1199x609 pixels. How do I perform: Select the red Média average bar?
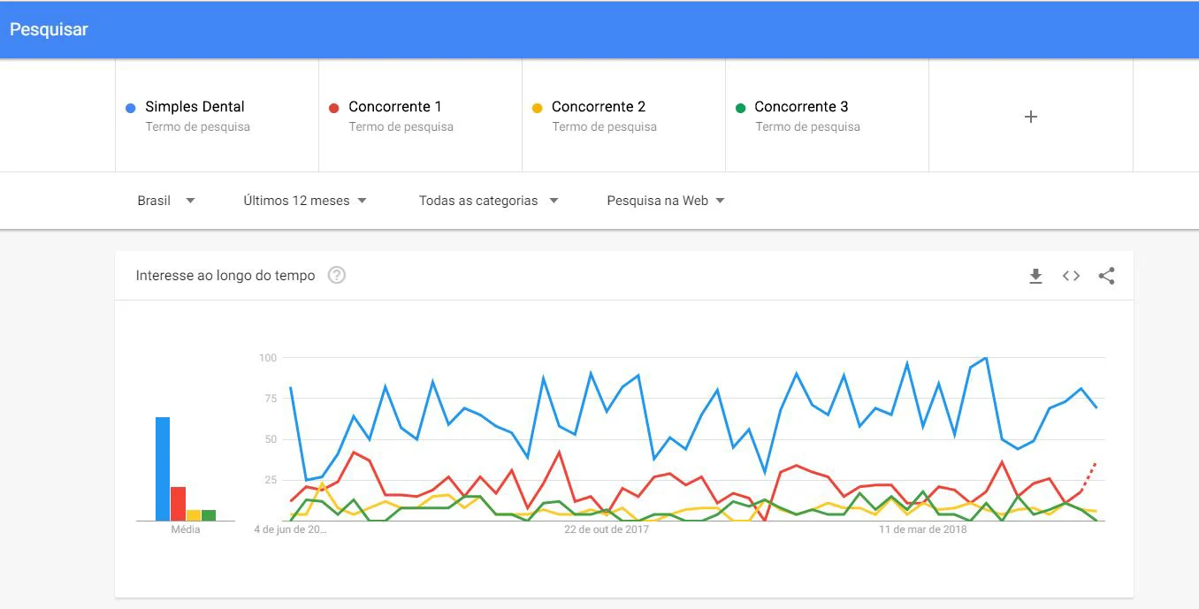pyautogui.click(x=178, y=504)
